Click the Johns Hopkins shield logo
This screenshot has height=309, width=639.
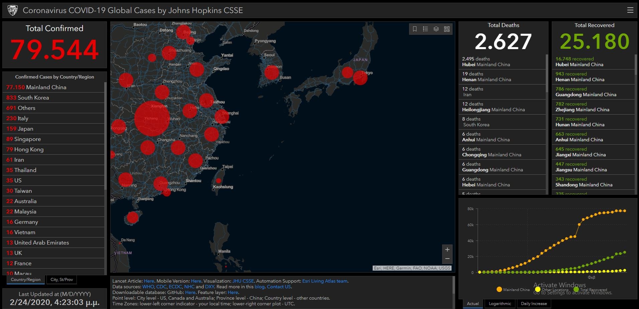pos(13,10)
